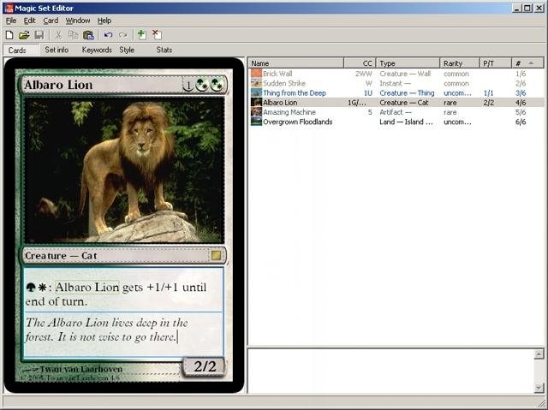
Task: Sort list by Name column header
Action: 296,63
